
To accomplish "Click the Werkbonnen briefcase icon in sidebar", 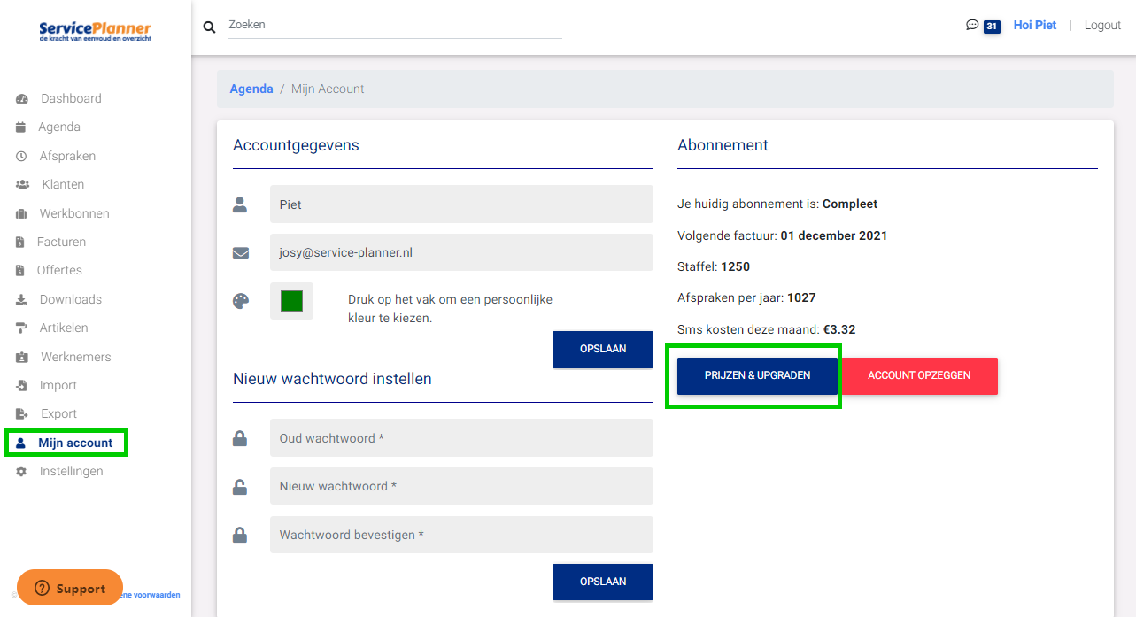I will 21,214.
